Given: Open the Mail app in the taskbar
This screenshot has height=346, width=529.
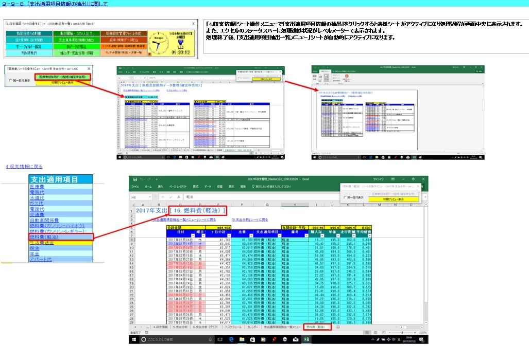Looking at the screenshot, I should 296,339.
